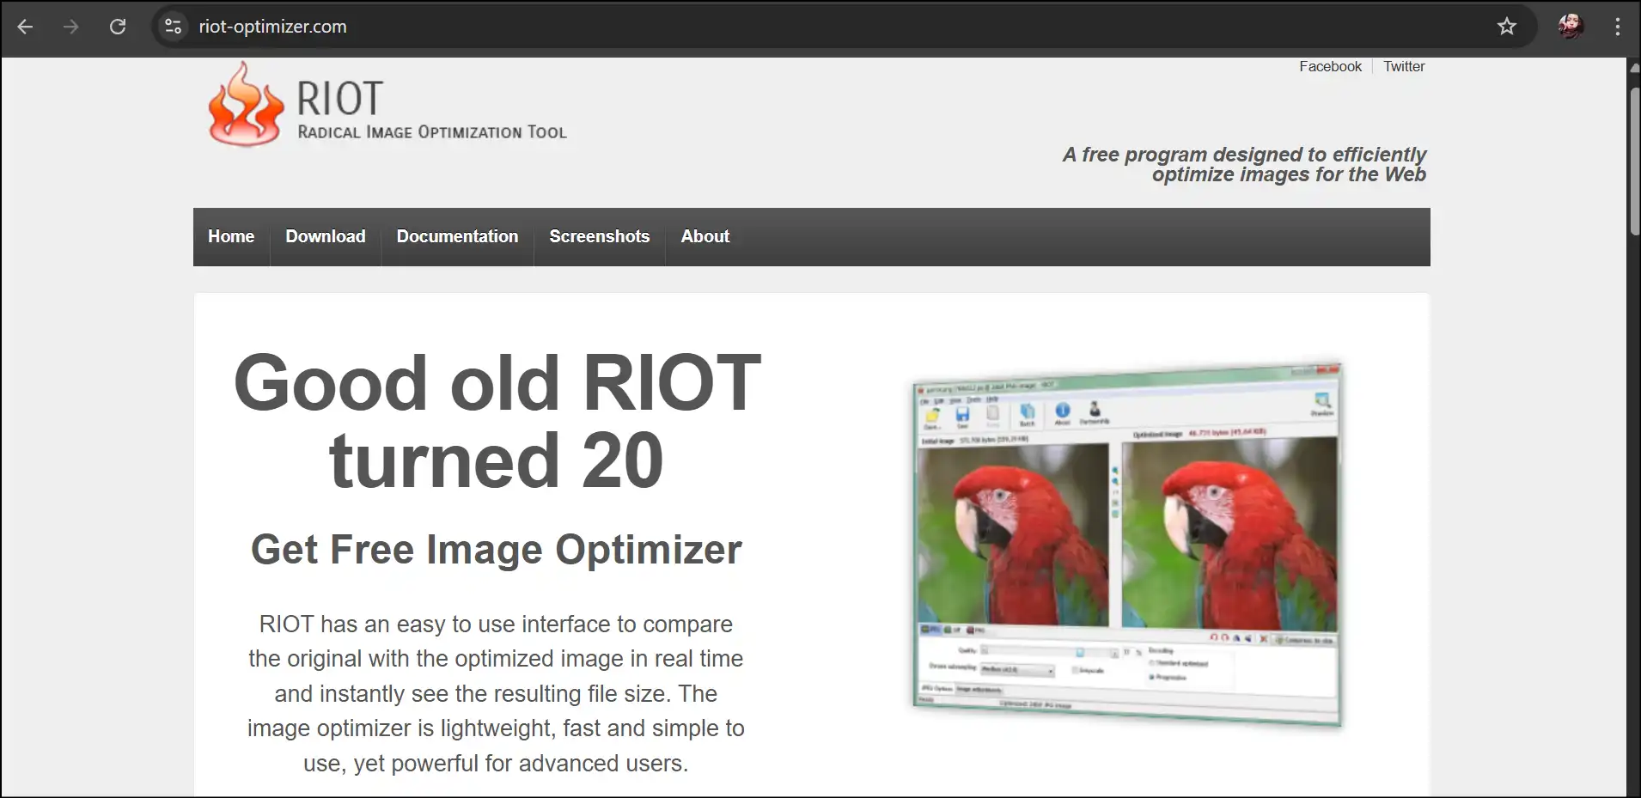Viewport: 1641px width, 798px height.
Task: Open site information icon in address bar
Action: pos(174,27)
